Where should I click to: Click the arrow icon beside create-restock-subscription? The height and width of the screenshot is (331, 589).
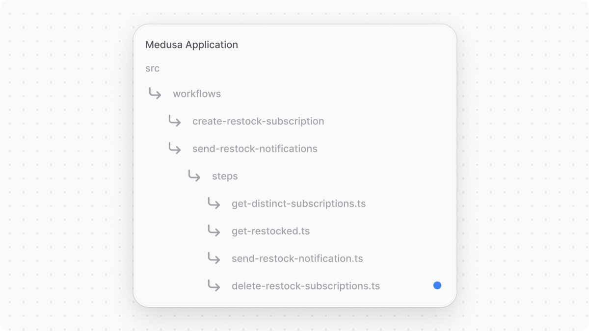[174, 121]
